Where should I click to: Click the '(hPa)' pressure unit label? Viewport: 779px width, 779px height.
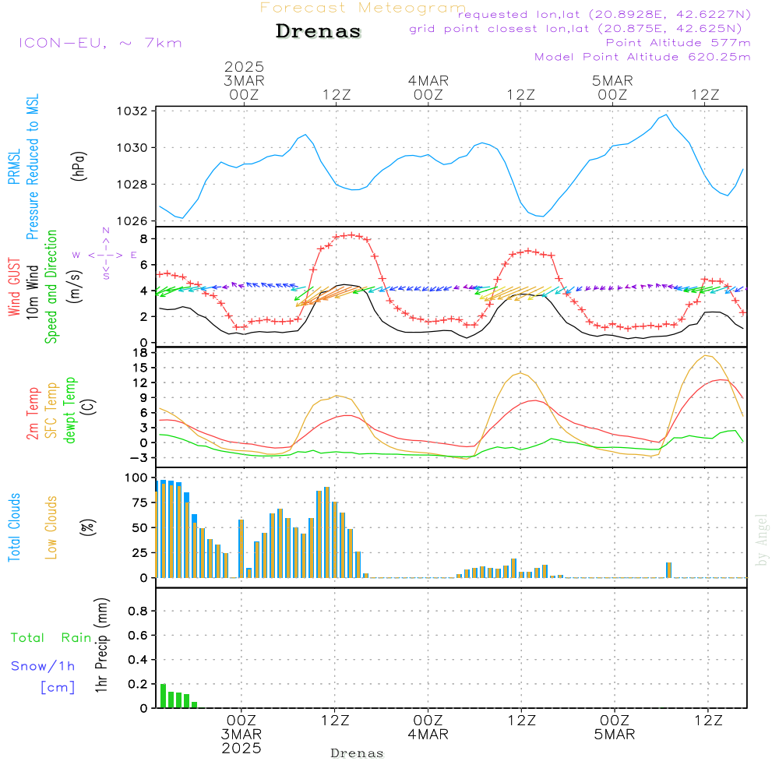[79, 166]
